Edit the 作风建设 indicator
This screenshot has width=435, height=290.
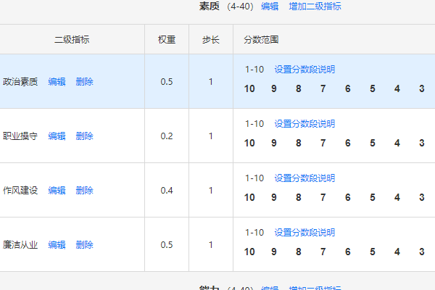coord(57,191)
